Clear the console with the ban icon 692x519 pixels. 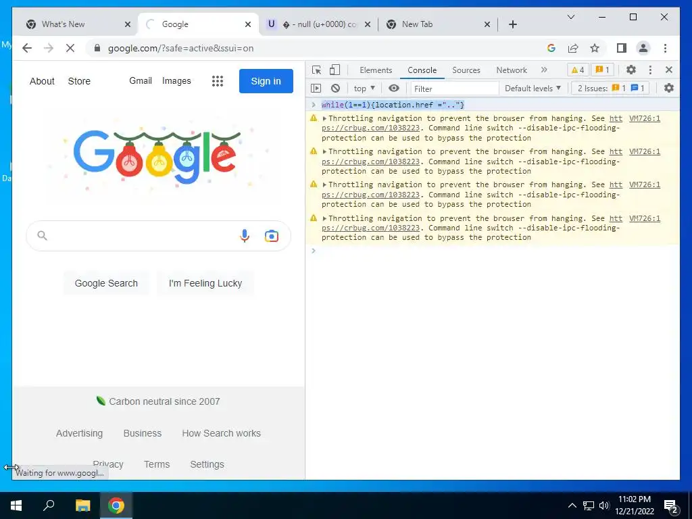(x=335, y=89)
